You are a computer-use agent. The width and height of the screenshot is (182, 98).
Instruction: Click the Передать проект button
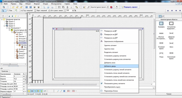[129, 7]
